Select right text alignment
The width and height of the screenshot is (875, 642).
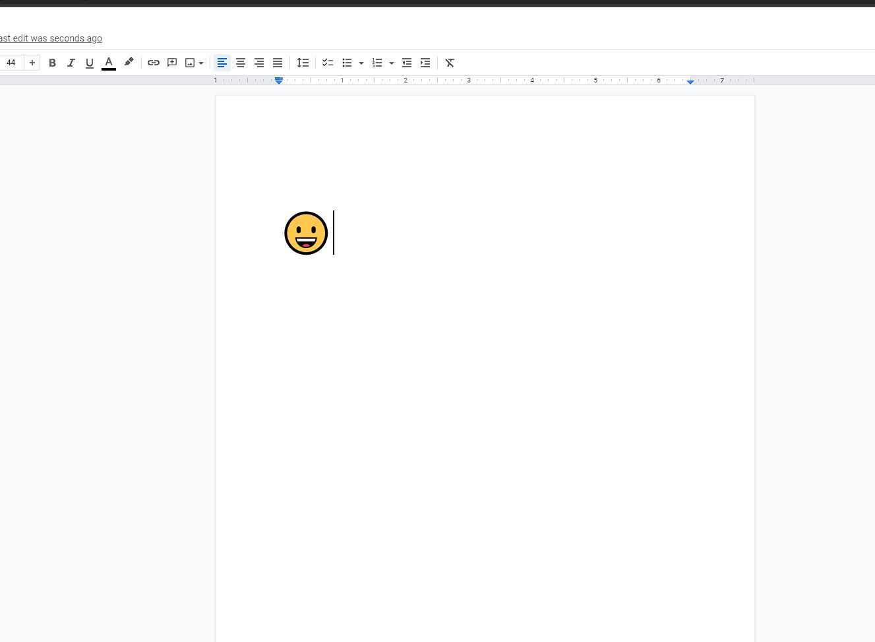[x=259, y=63]
